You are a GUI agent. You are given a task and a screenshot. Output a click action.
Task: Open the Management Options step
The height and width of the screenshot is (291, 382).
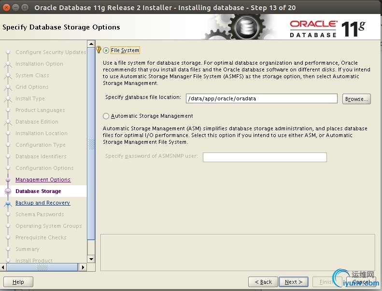pyautogui.click(x=43, y=180)
